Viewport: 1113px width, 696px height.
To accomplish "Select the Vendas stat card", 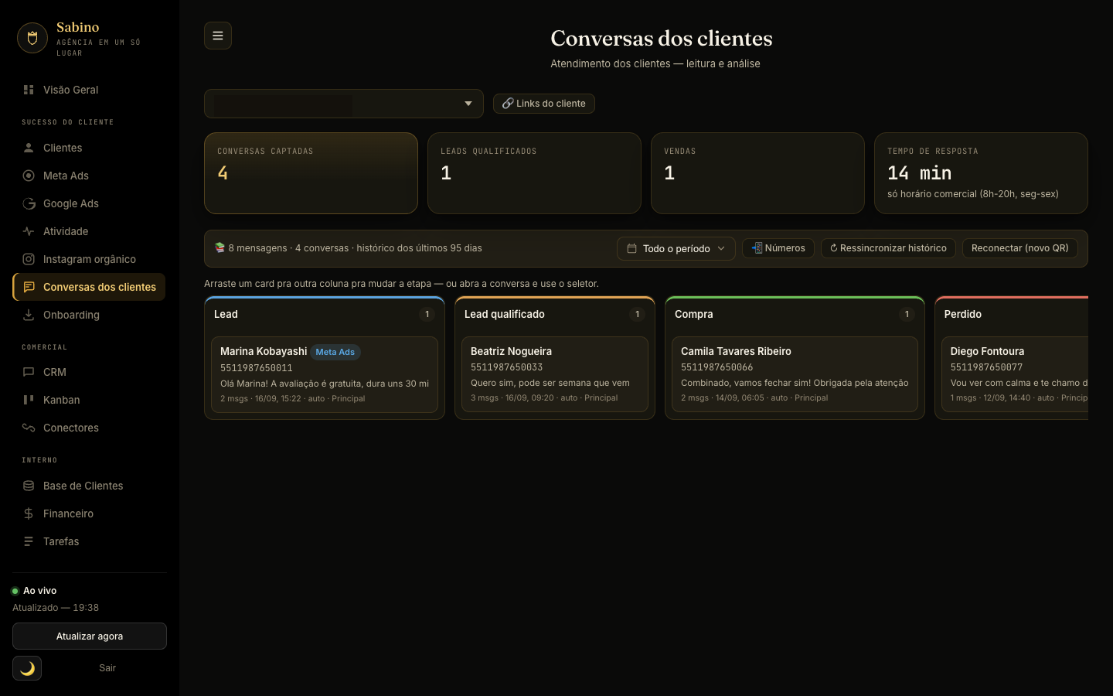I will coord(757,173).
